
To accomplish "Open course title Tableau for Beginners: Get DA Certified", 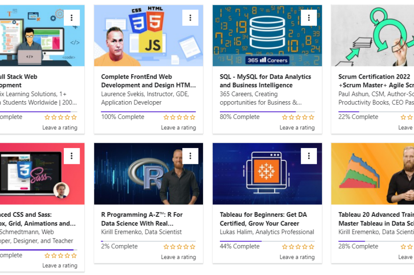I will (263, 219).
